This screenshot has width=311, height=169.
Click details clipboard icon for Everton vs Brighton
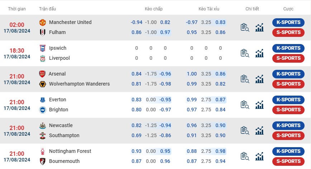click(x=245, y=105)
